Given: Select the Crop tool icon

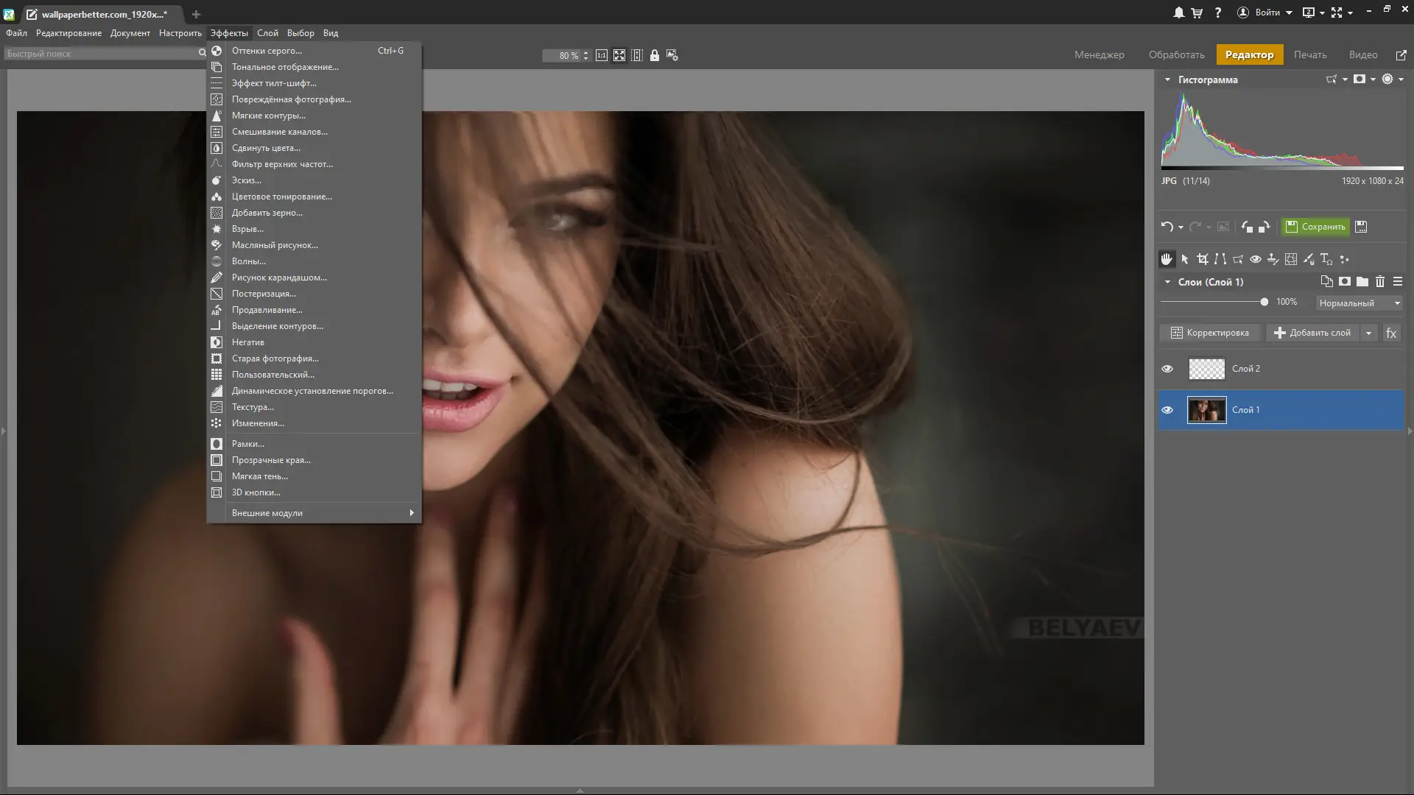Looking at the screenshot, I should pos(1203,259).
